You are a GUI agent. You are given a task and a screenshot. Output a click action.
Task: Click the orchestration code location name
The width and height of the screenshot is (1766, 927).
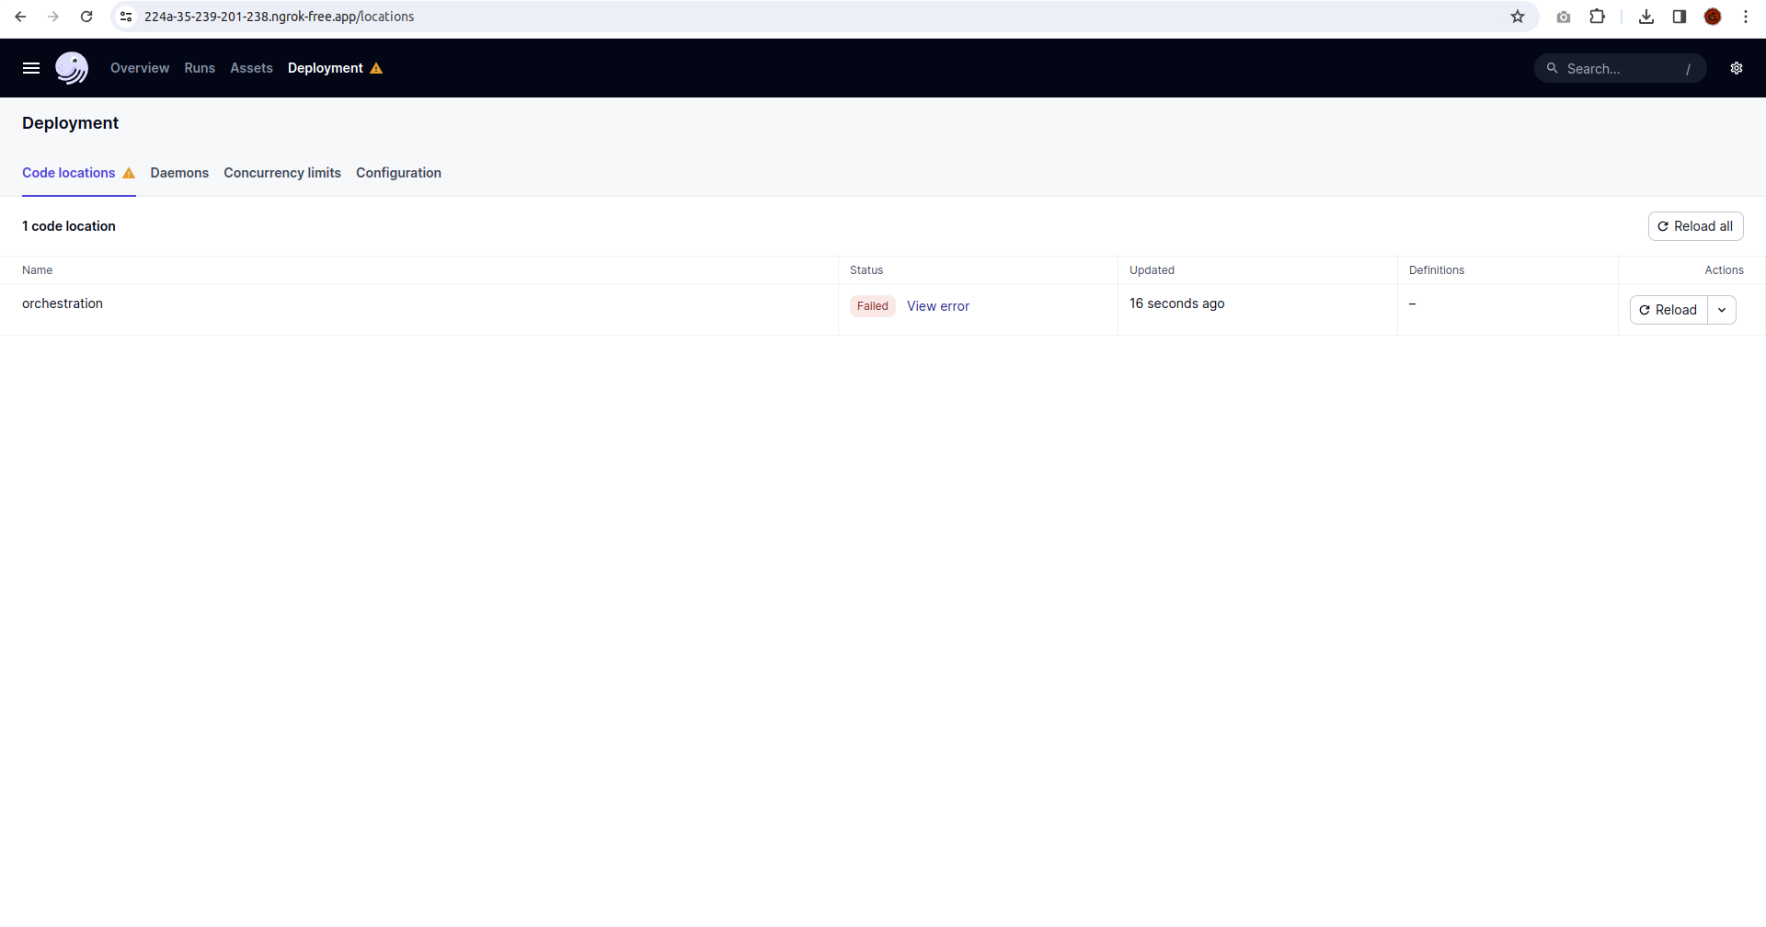(63, 303)
